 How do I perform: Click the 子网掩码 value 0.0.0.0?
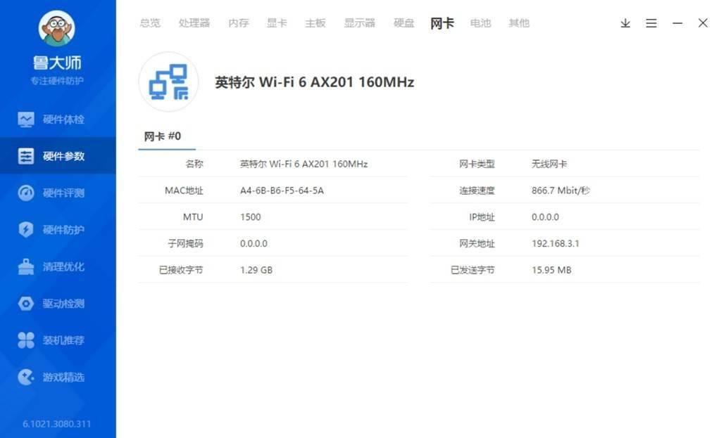pos(253,244)
